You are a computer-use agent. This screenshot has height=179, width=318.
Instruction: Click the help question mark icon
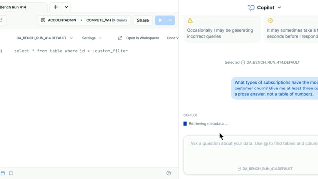pos(169,173)
